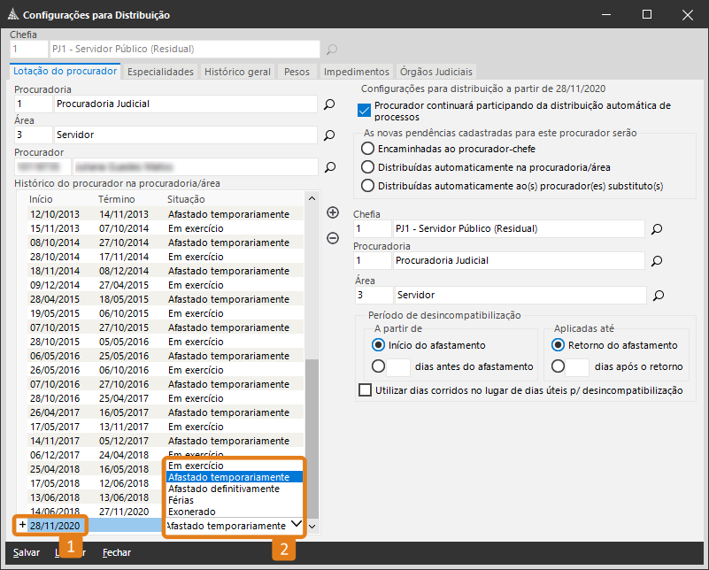Click search icon beside right Área field
The width and height of the screenshot is (709, 570).
click(x=657, y=295)
